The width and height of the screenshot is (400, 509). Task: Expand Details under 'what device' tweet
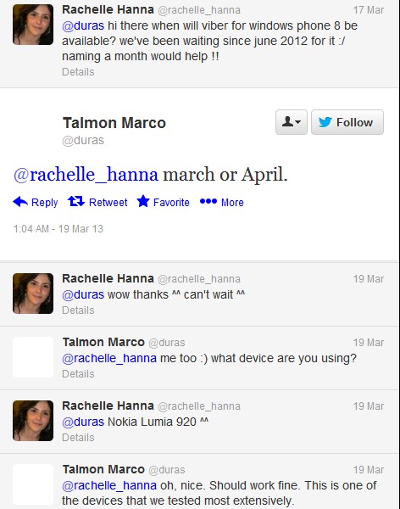(x=78, y=373)
